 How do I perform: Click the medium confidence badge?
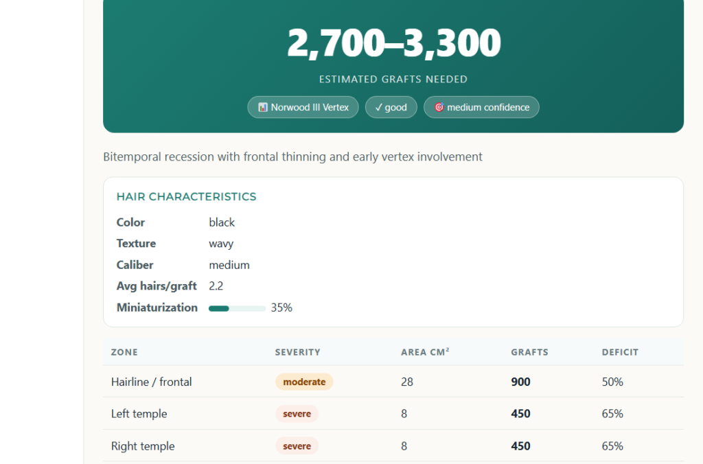[x=481, y=107]
